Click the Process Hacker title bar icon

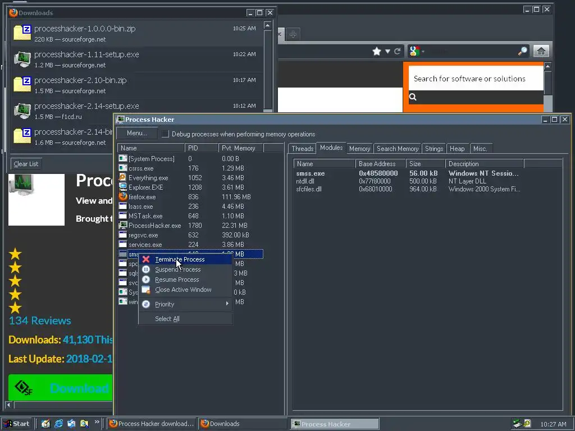(120, 120)
